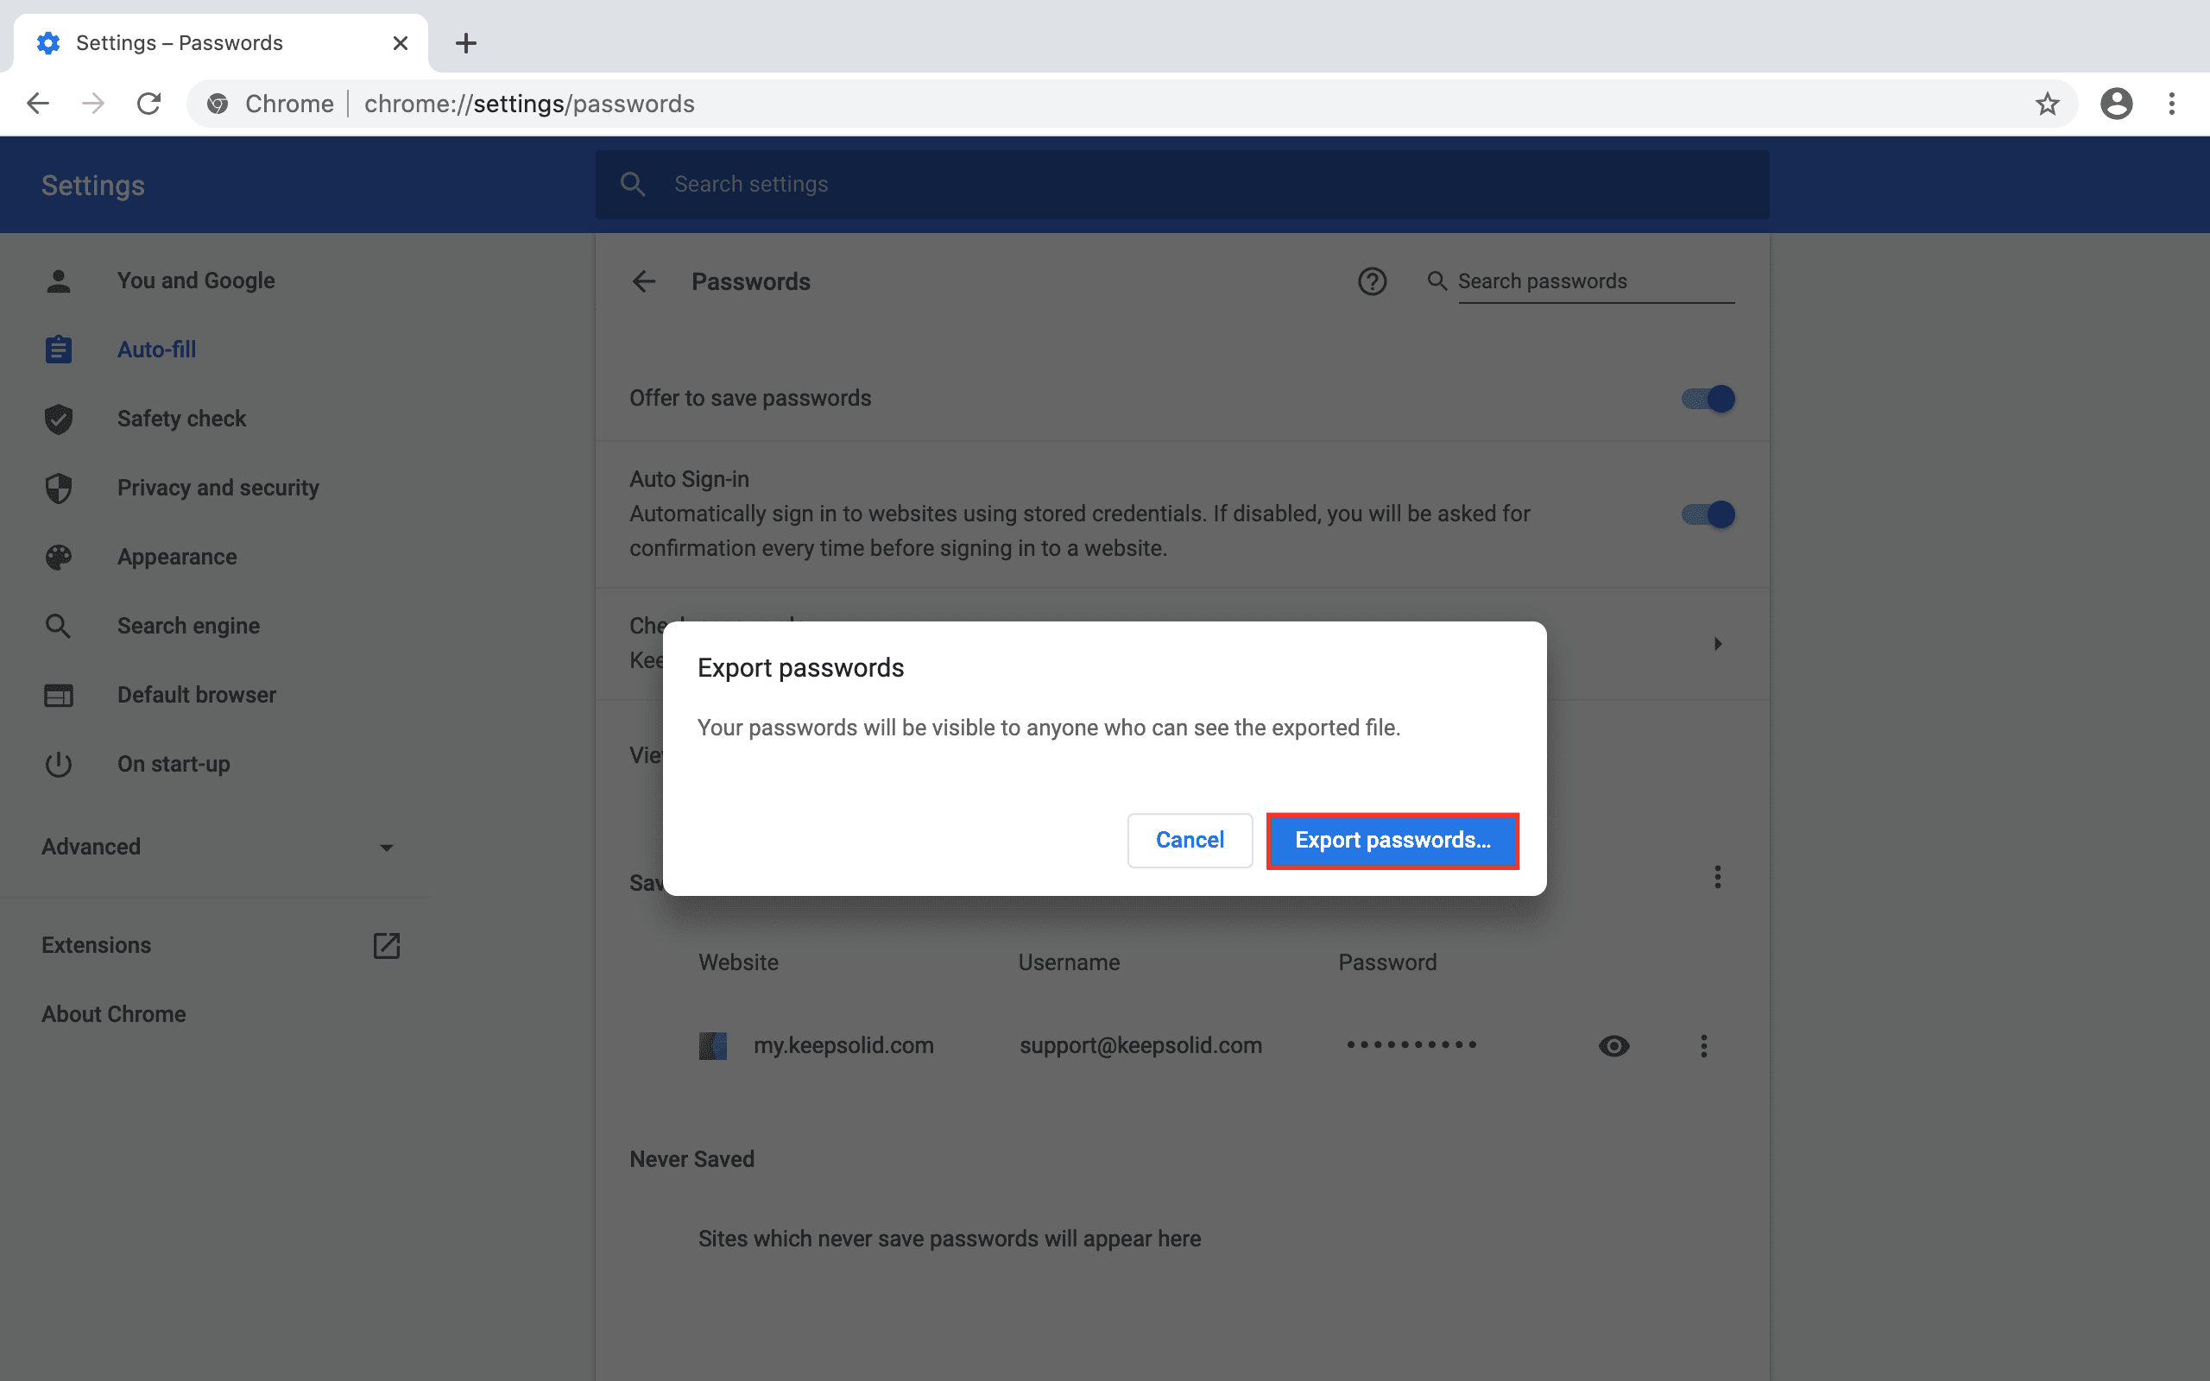Click the help circle icon near Passwords
This screenshot has width=2210, height=1381.
(x=1372, y=281)
